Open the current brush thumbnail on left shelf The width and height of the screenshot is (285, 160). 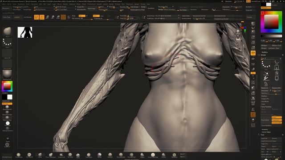7,32
